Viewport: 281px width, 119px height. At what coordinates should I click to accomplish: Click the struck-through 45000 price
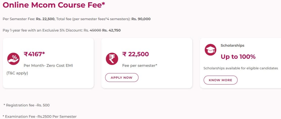[x=95, y=30]
